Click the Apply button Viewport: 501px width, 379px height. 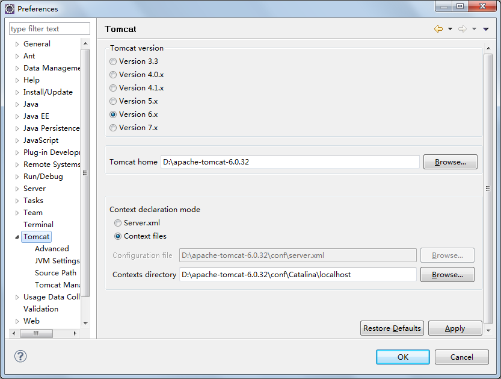click(x=455, y=328)
